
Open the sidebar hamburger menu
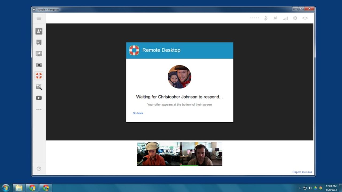pos(39,18)
